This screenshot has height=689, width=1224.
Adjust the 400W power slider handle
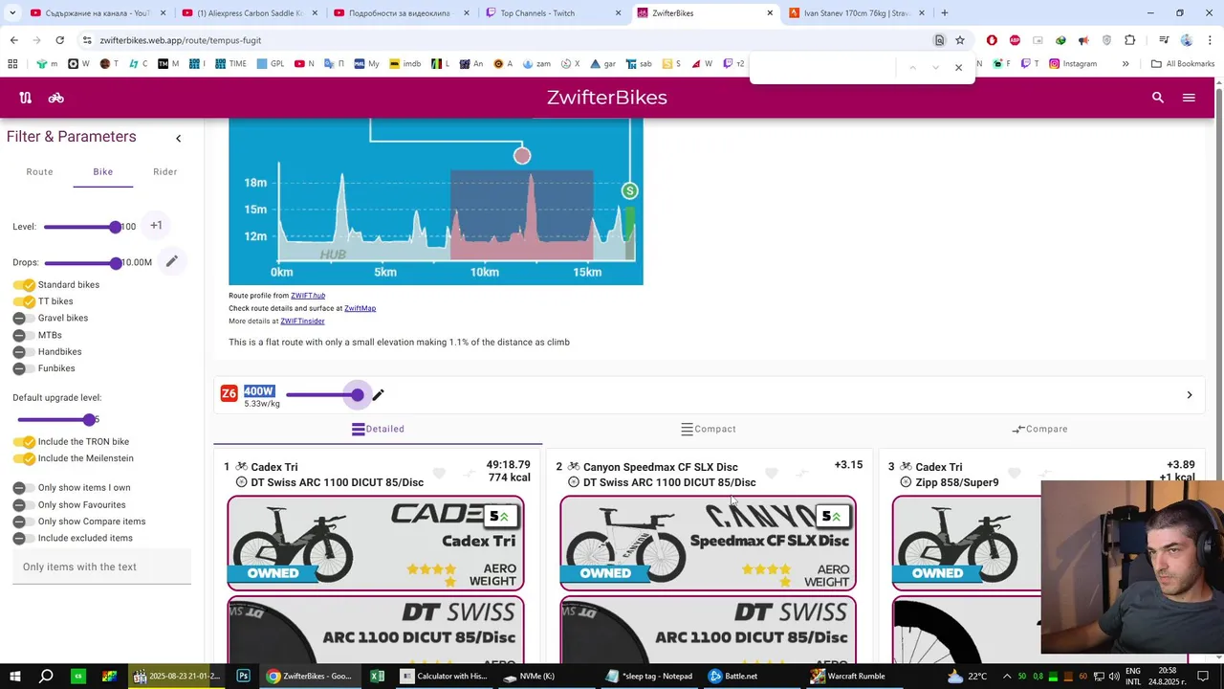point(358,394)
